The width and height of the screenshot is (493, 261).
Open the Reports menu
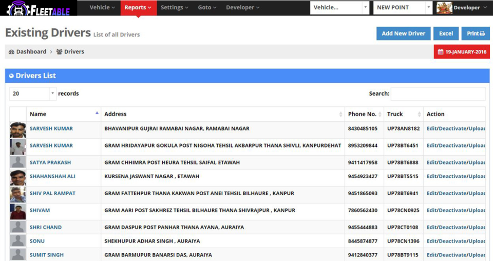tap(138, 8)
